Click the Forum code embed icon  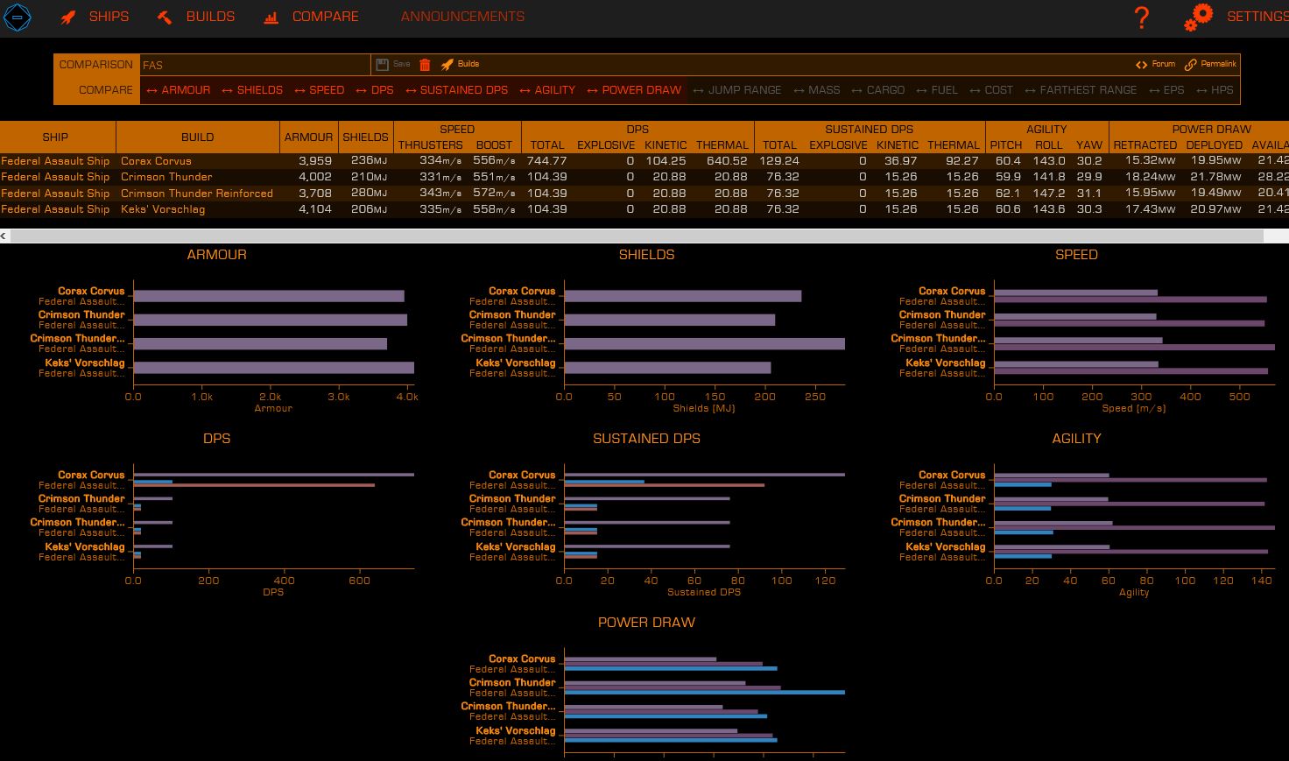click(1141, 64)
